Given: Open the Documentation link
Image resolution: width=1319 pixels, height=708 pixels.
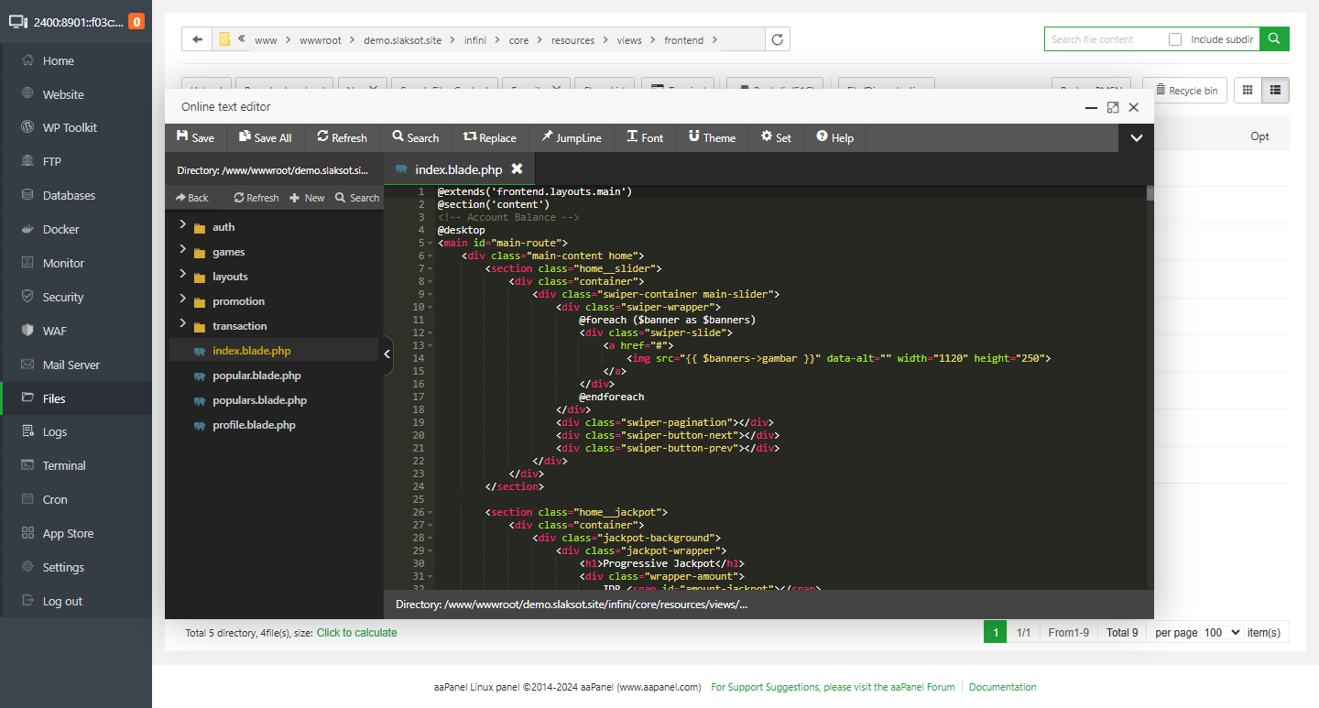Looking at the screenshot, I should point(1003,687).
